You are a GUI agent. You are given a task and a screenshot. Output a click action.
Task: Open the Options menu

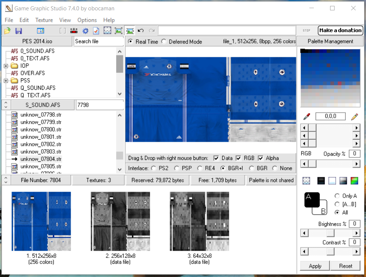(87, 20)
